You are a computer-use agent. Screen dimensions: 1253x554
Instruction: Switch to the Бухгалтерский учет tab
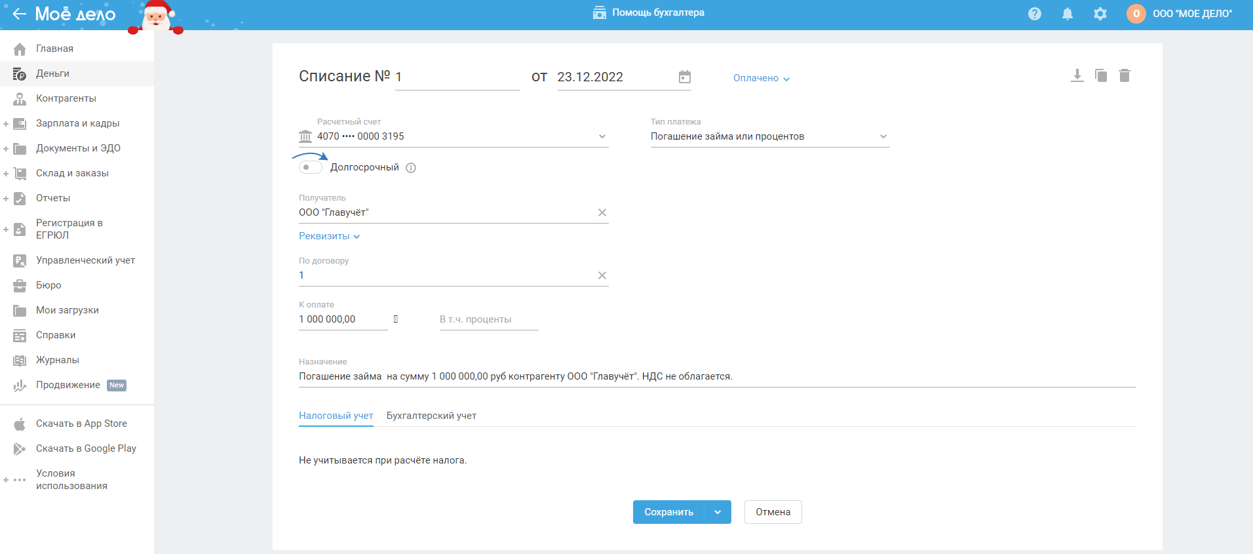tap(431, 416)
